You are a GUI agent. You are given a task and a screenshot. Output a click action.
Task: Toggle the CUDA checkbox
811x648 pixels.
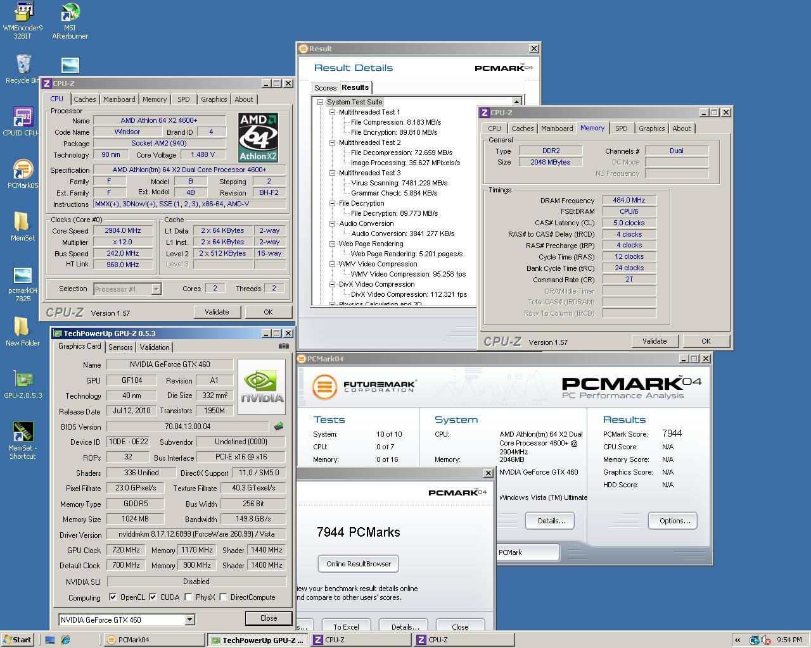tap(153, 597)
